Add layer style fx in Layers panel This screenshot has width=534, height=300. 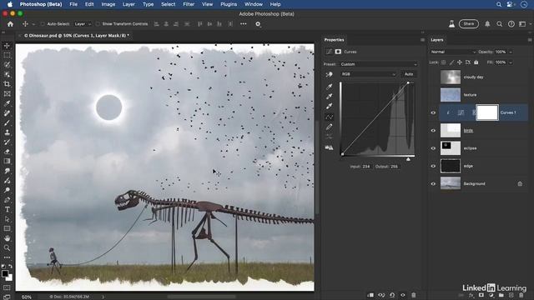(x=471, y=295)
